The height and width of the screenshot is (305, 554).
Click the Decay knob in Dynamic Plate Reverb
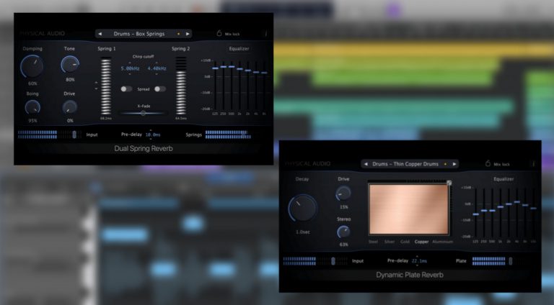pos(302,208)
